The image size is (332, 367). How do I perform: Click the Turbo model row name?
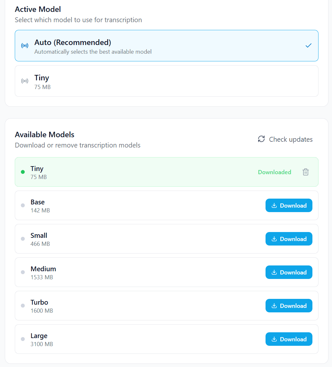point(39,302)
